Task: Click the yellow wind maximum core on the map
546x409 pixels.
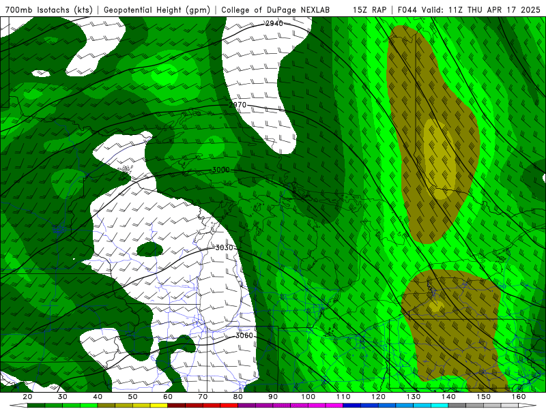Action: (x=440, y=160)
